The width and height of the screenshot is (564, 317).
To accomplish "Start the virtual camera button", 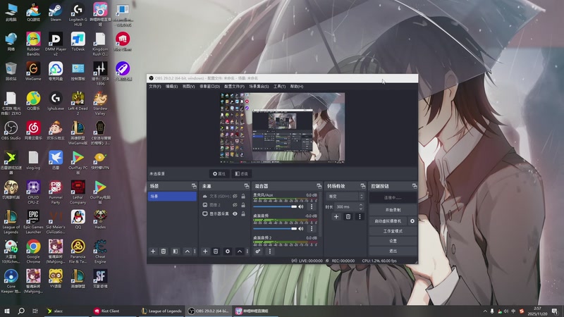I will (388, 221).
